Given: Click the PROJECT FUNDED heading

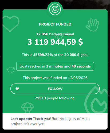Looking at the screenshot, I should [x=55, y=24].
